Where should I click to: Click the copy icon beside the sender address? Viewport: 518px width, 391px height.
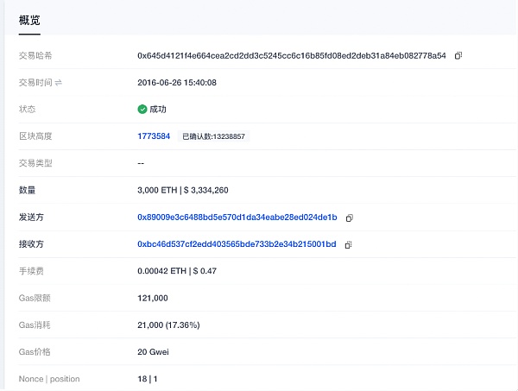(350, 218)
